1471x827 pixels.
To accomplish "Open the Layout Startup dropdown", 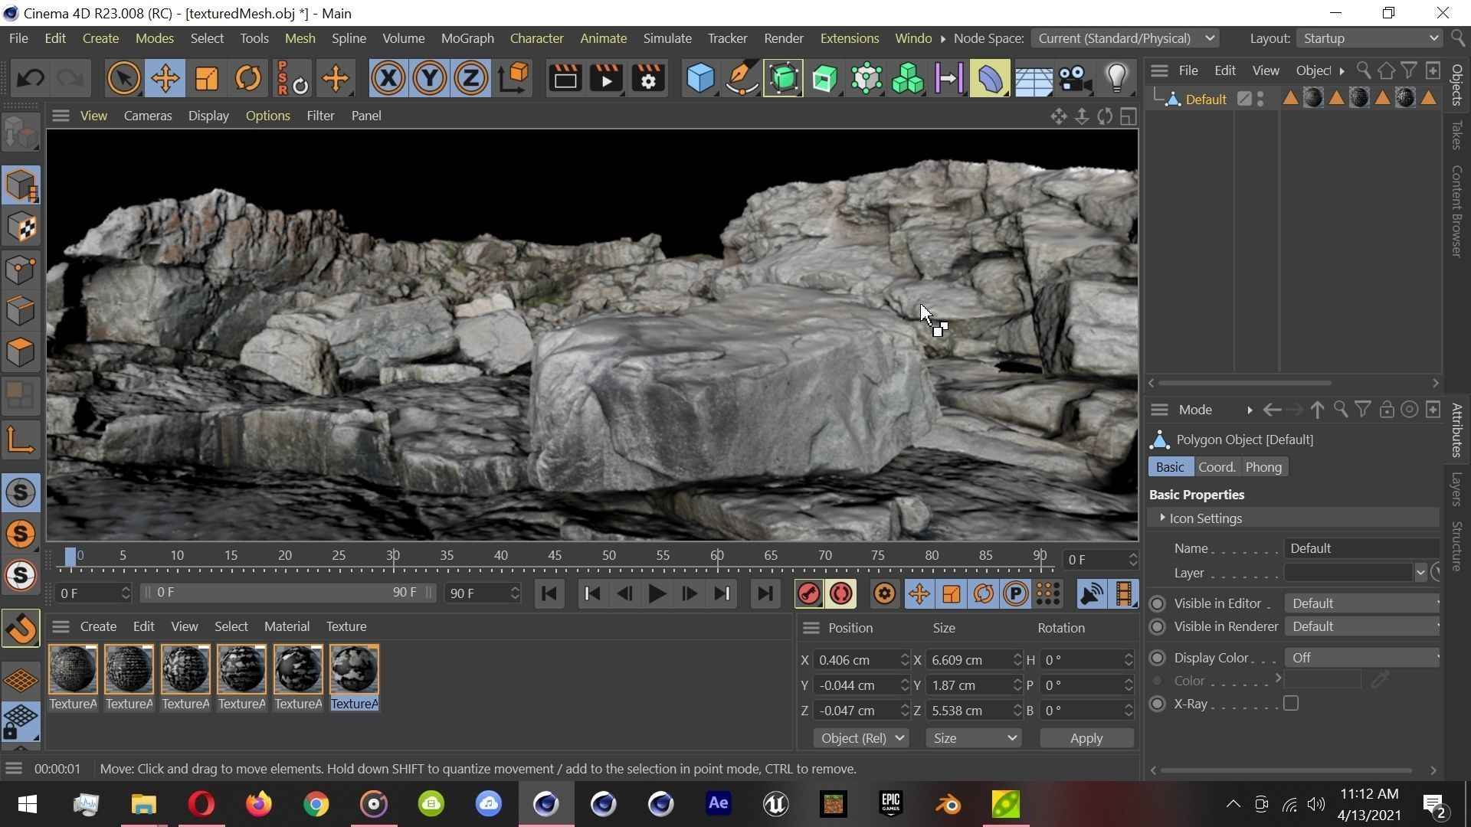I will click(1368, 38).
